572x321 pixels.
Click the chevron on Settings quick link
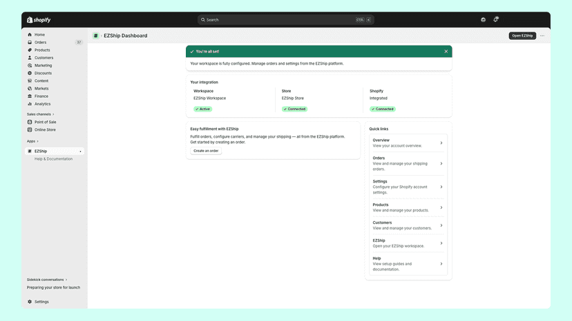441,187
